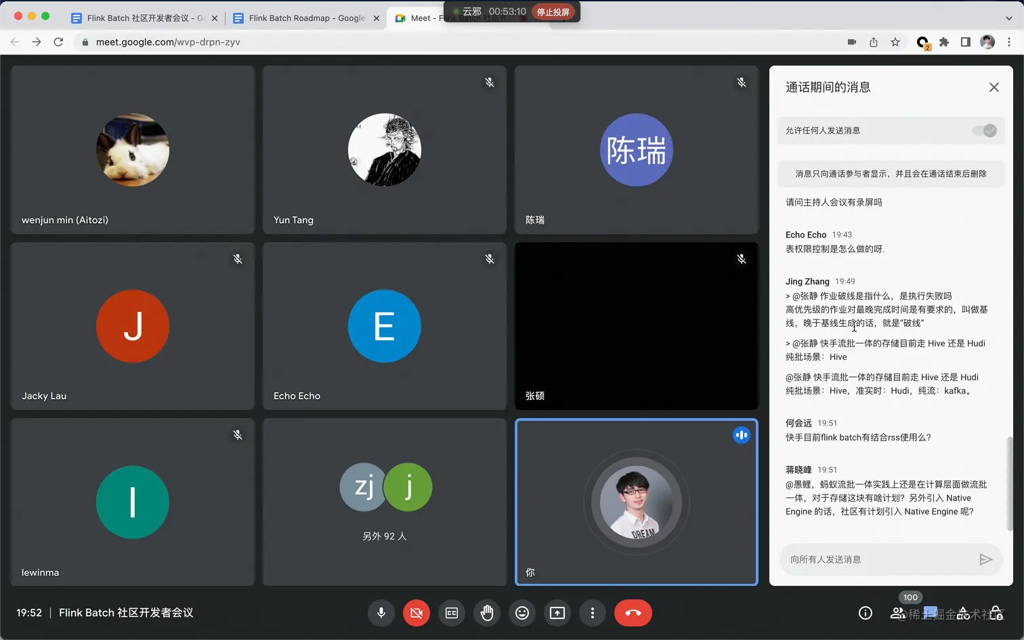This screenshot has height=640, width=1024.
Task: Toggle allow anyone to send messages switch
Action: click(x=985, y=131)
